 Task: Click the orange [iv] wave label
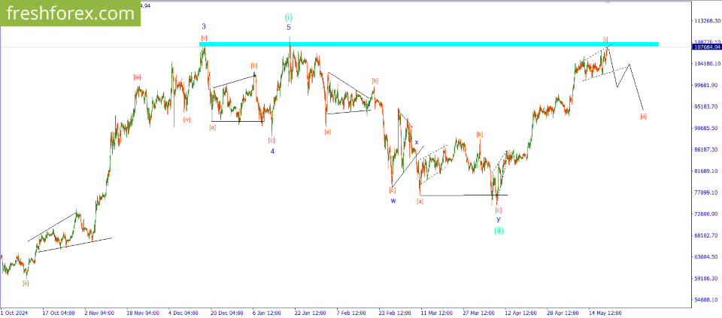(187, 120)
